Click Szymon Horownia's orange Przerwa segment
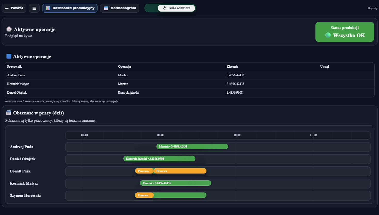 point(144,195)
